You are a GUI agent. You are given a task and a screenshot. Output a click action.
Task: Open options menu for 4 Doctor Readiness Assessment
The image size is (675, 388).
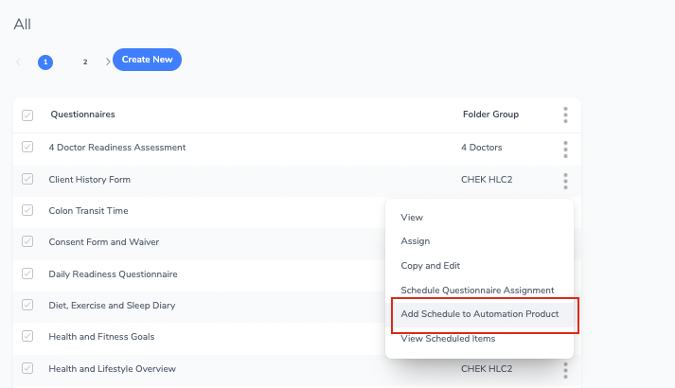565,149
